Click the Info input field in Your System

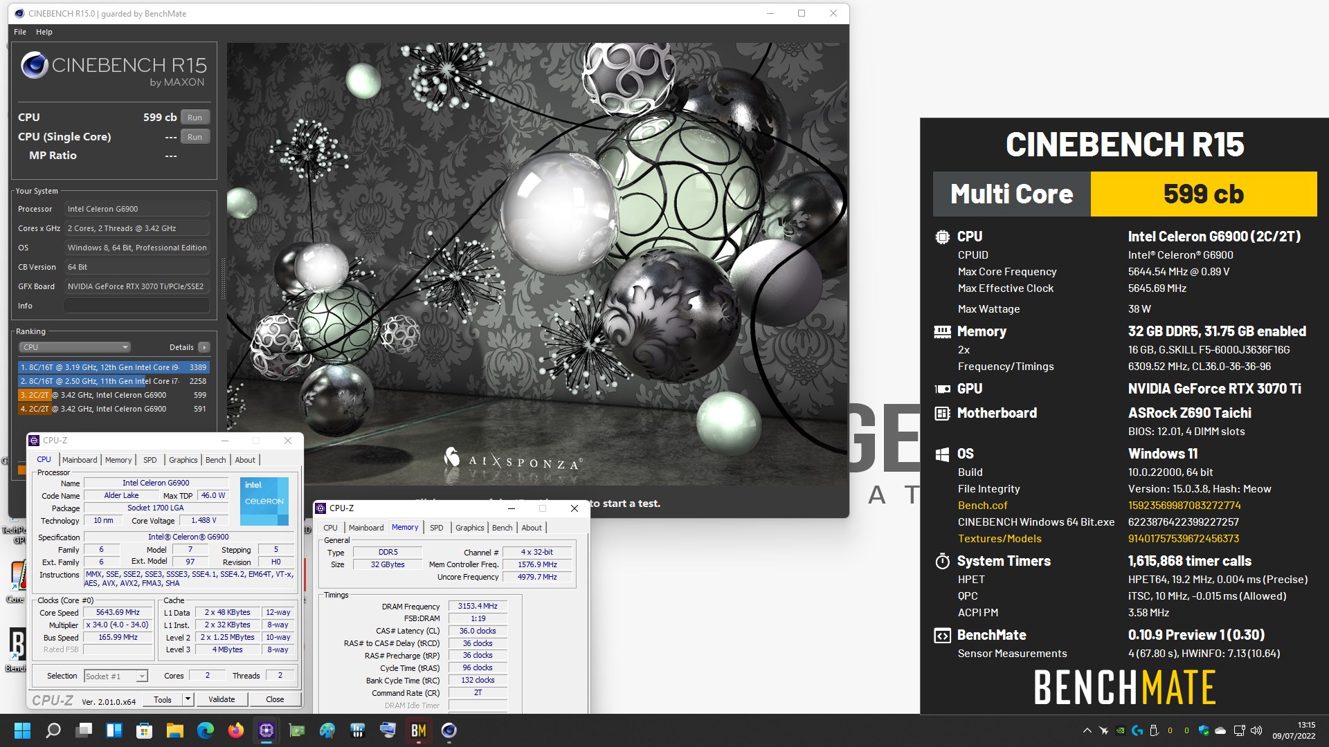pyautogui.click(x=137, y=306)
